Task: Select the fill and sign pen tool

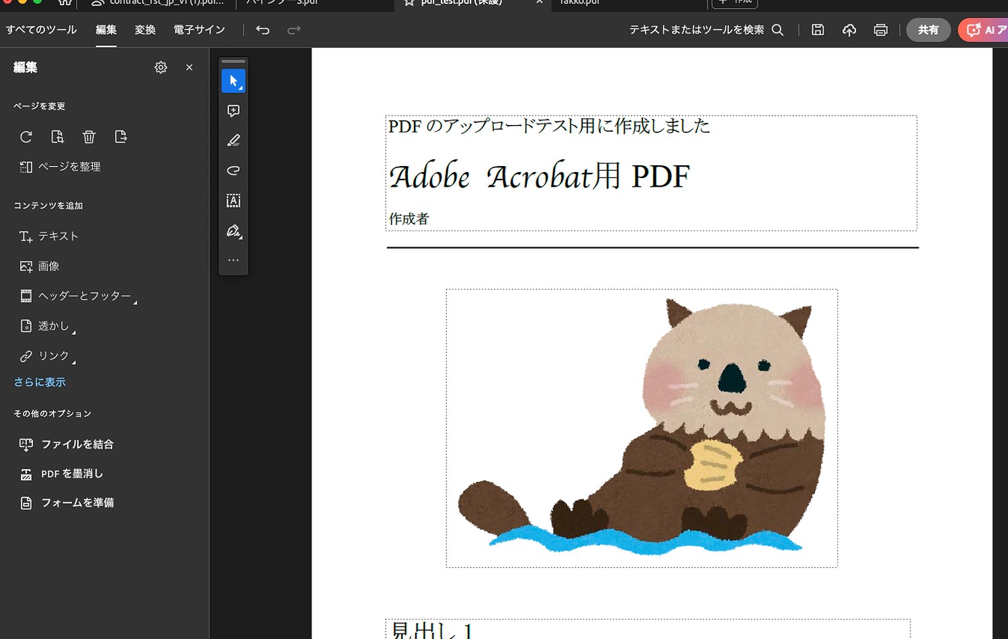Action: pyautogui.click(x=233, y=230)
